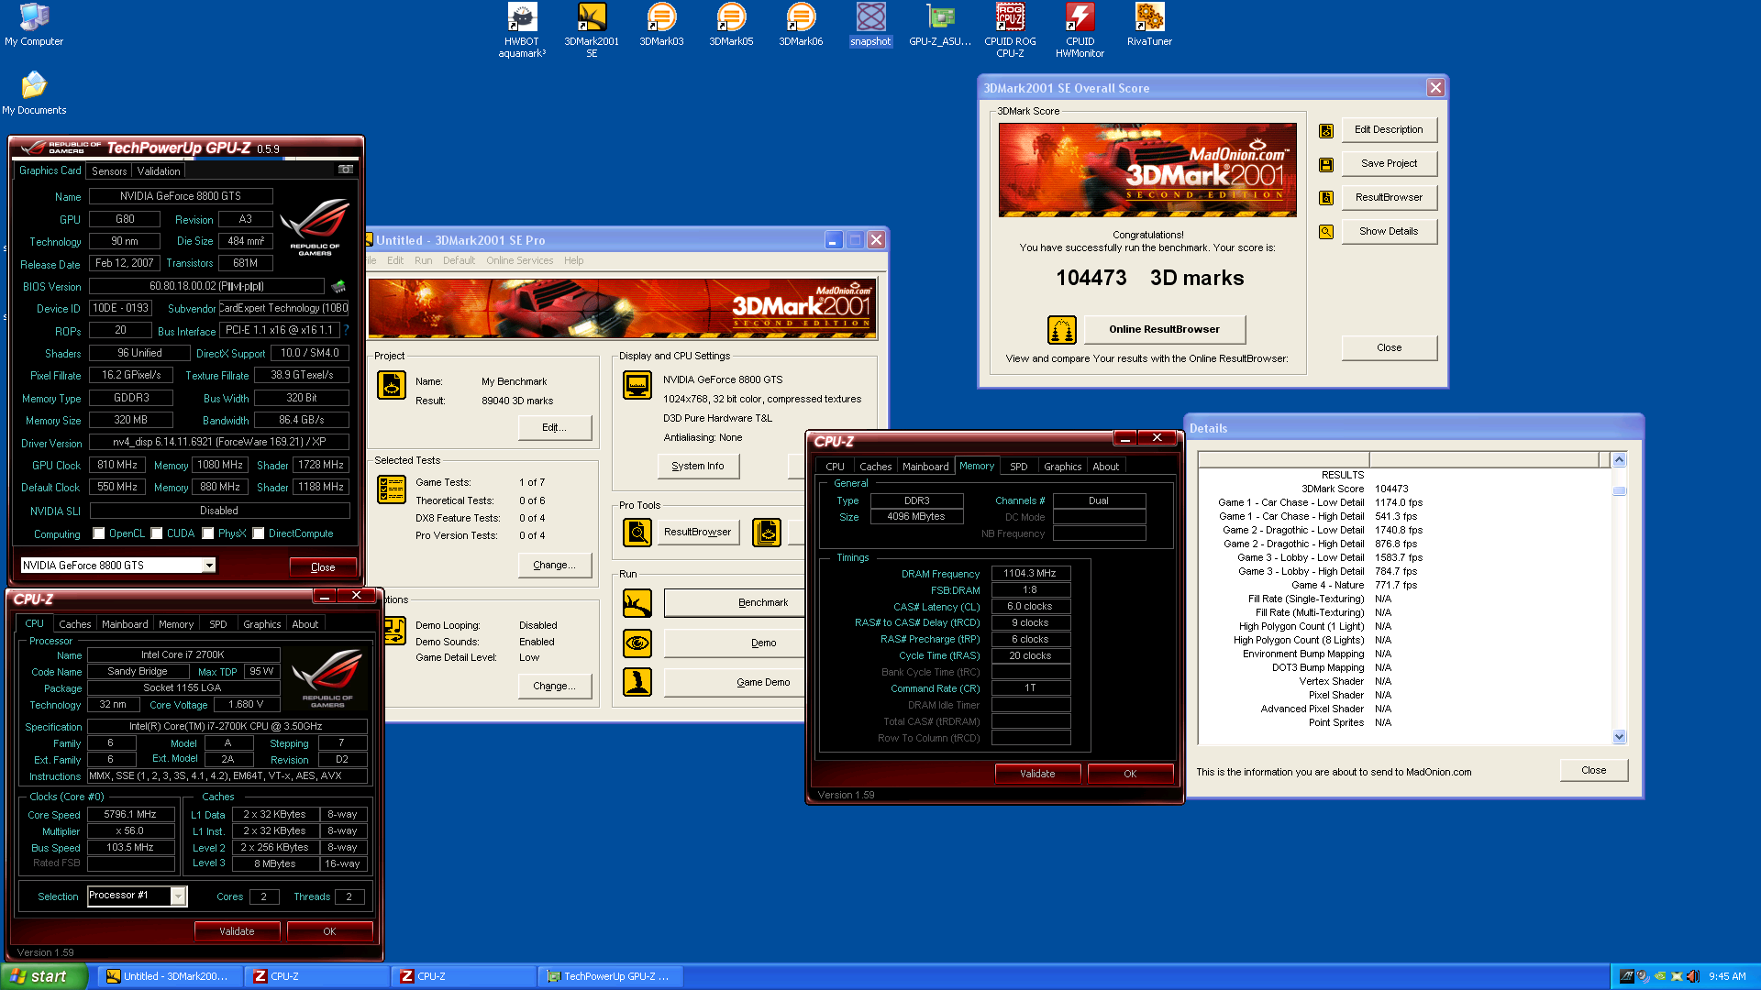Open the CPUID ROG CPU-Z shortcut
This screenshot has height=990, width=1761.
pyautogui.click(x=1010, y=30)
